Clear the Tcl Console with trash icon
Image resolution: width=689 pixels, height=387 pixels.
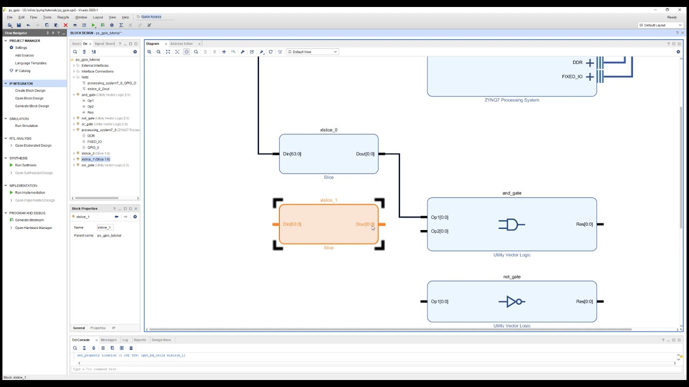point(131,348)
